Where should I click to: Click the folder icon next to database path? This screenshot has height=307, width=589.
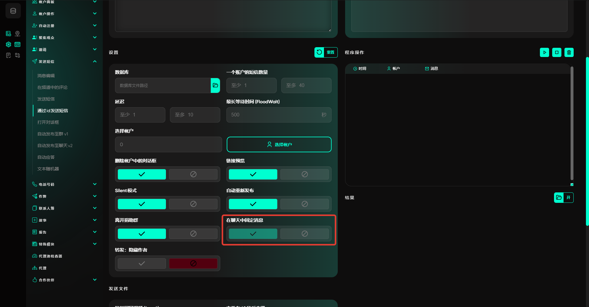(x=215, y=85)
